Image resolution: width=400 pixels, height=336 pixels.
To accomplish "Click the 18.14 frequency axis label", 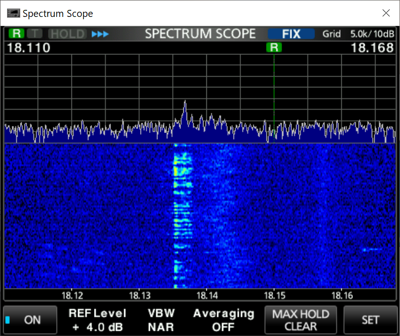I will [207, 295].
